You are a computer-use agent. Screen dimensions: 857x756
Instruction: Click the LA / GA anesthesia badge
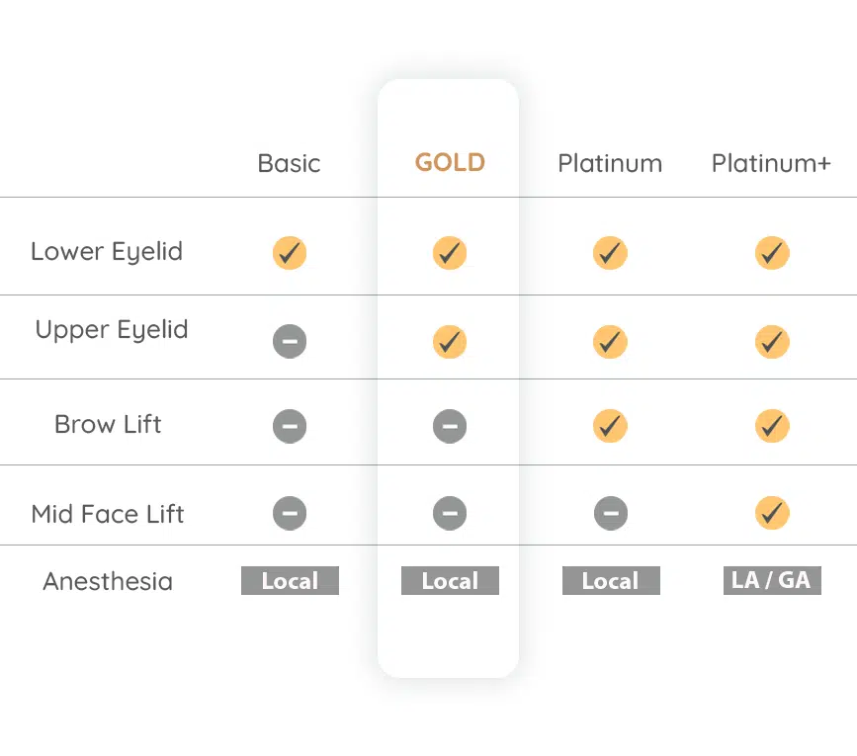point(771,580)
